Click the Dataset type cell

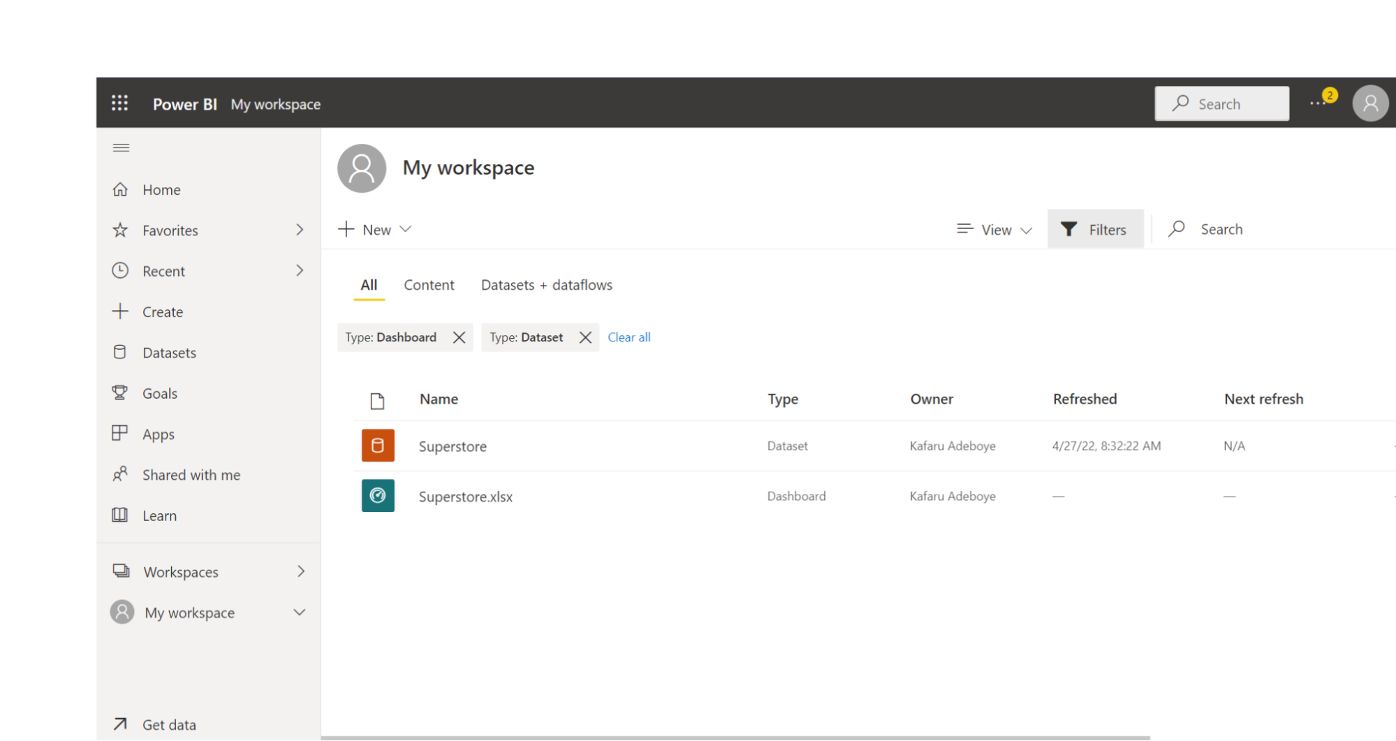(x=787, y=446)
